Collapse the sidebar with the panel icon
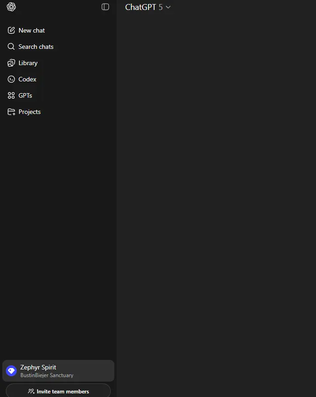316x397 pixels. pyautogui.click(x=105, y=7)
